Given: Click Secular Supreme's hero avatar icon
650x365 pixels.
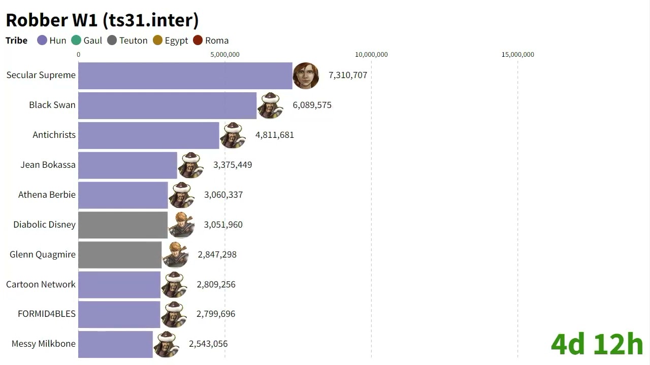Looking at the screenshot, I should tap(306, 76).
